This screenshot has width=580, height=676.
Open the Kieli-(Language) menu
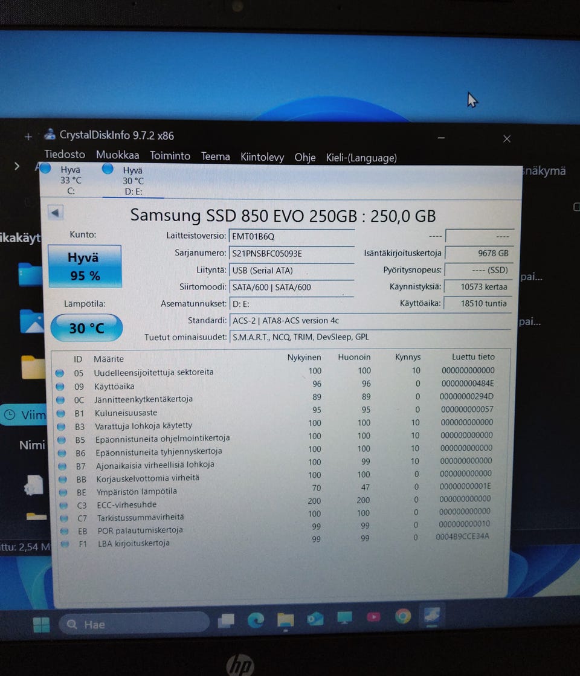(361, 158)
